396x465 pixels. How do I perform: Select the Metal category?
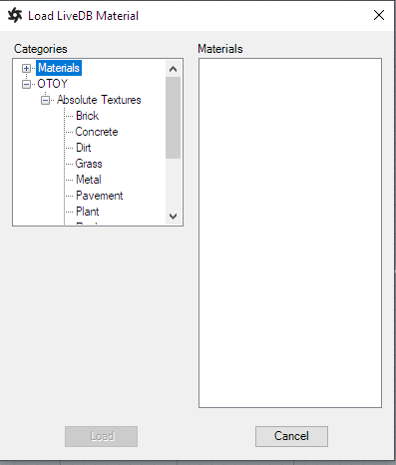pyautogui.click(x=89, y=180)
